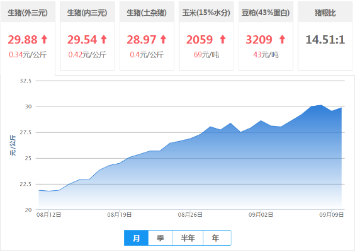Open the 生猪(土杂猪) price card
This screenshot has width=355, height=252.
147,36
